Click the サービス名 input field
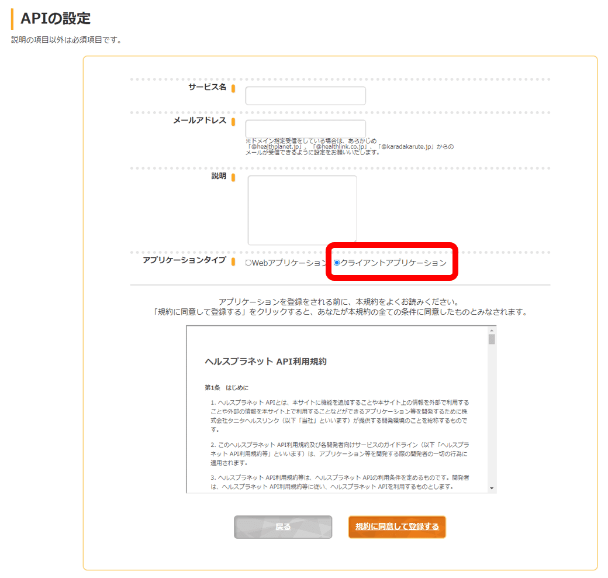The image size is (608, 578). [305, 95]
